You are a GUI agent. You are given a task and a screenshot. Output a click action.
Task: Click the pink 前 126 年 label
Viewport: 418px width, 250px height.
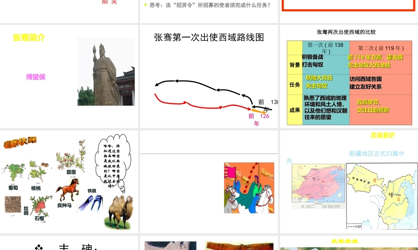(259, 120)
